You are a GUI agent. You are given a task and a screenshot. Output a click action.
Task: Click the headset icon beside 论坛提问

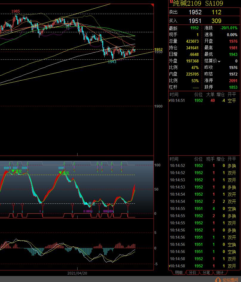click(x=218, y=280)
